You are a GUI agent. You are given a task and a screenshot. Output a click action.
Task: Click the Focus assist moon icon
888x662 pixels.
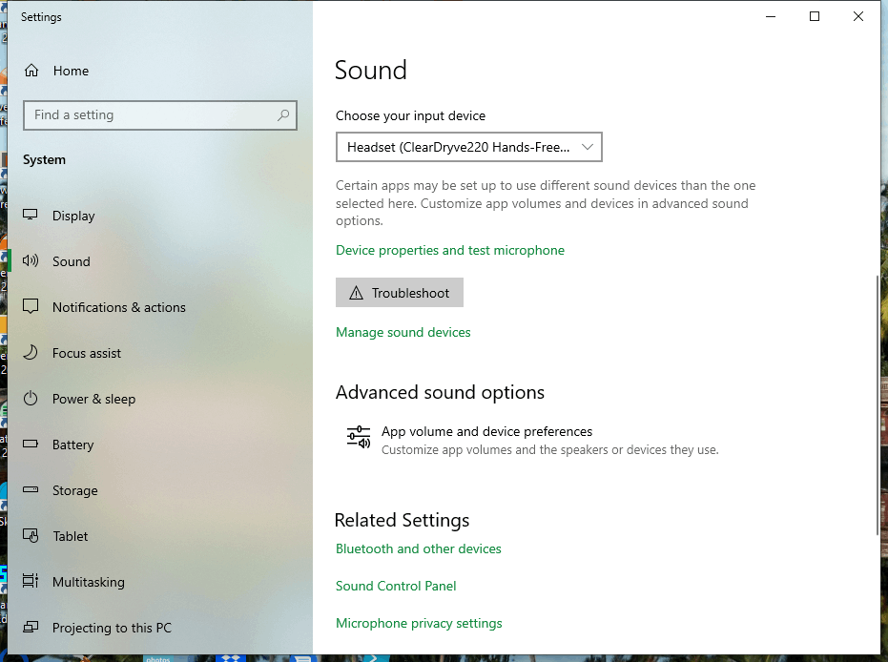pos(31,353)
